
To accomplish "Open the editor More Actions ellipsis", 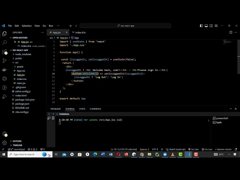I will [235, 32].
